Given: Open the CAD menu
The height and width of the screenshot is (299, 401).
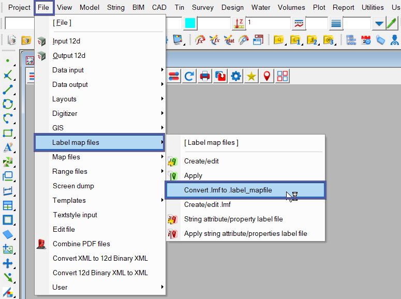Looking at the screenshot, I should [x=159, y=7].
